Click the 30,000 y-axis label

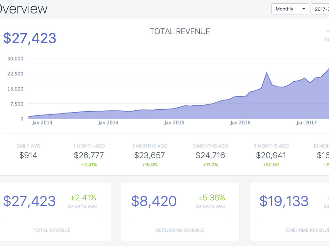[15, 59]
